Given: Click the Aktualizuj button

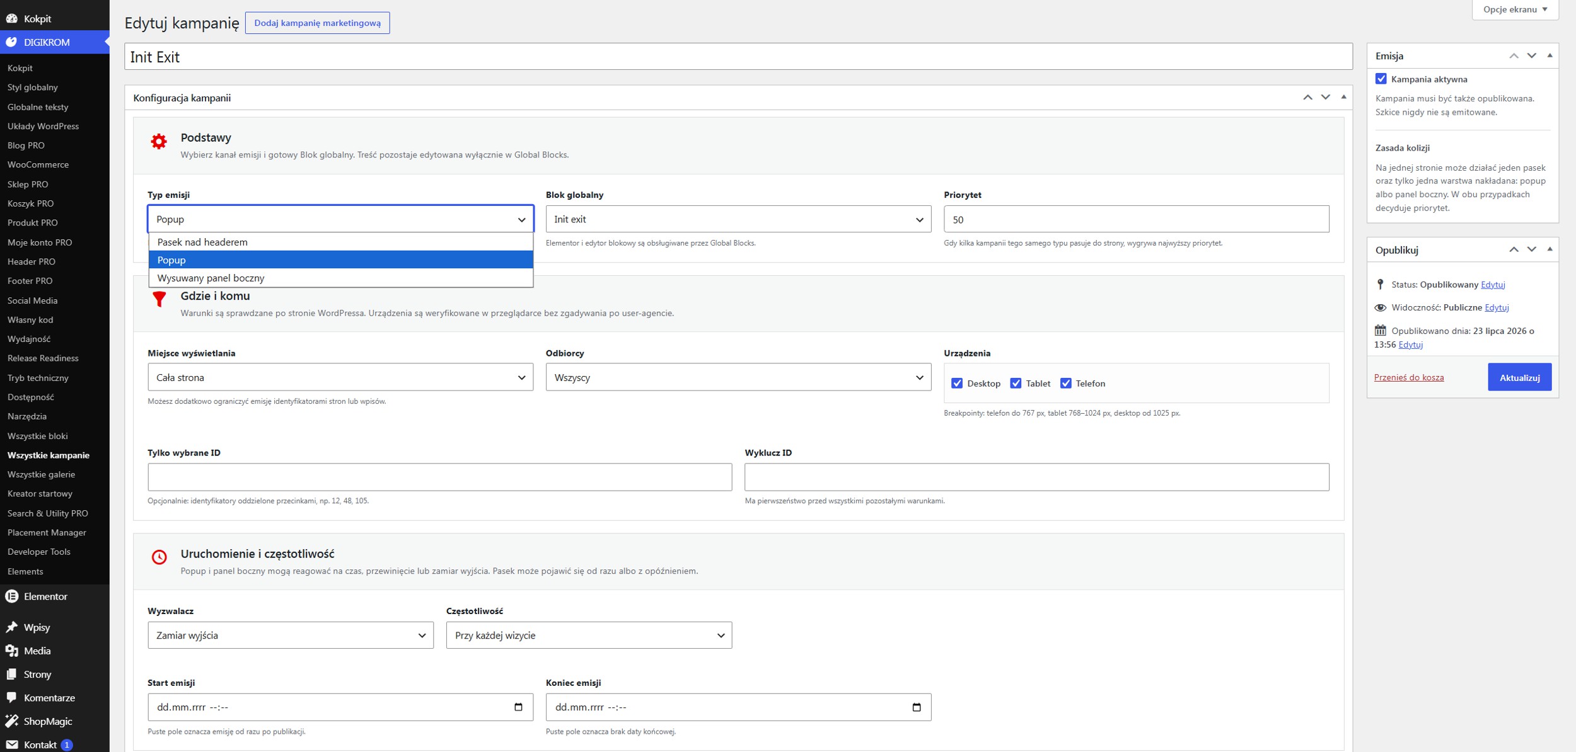Looking at the screenshot, I should pos(1519,377).
